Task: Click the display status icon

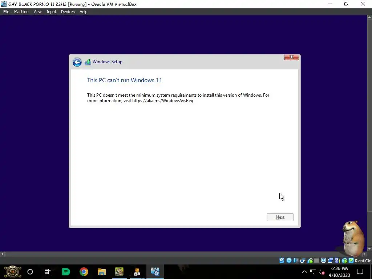Action: point(323,260)
